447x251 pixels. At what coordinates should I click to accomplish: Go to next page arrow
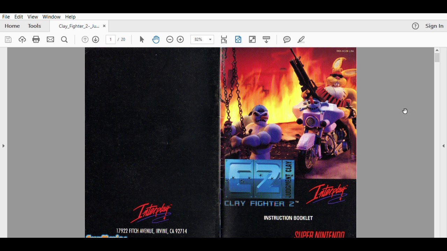click(x=96, y=39)
